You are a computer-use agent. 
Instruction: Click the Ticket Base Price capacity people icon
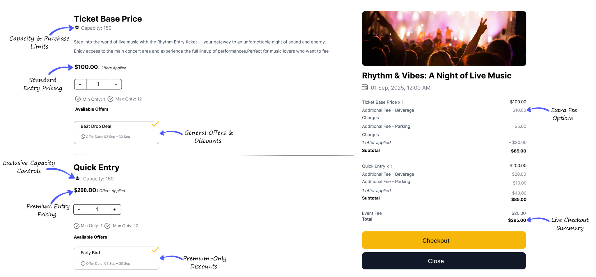point(77,28)
